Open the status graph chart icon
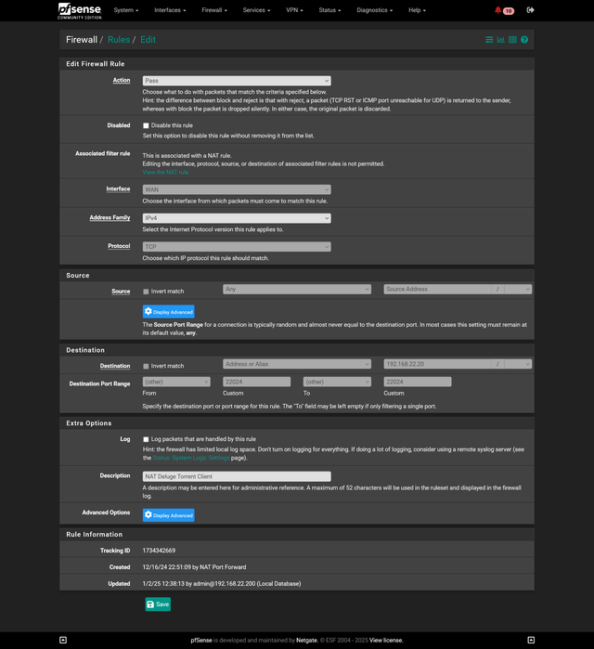Screen dimensions: 594x649 pyautogui.click(x=501, y=40)
